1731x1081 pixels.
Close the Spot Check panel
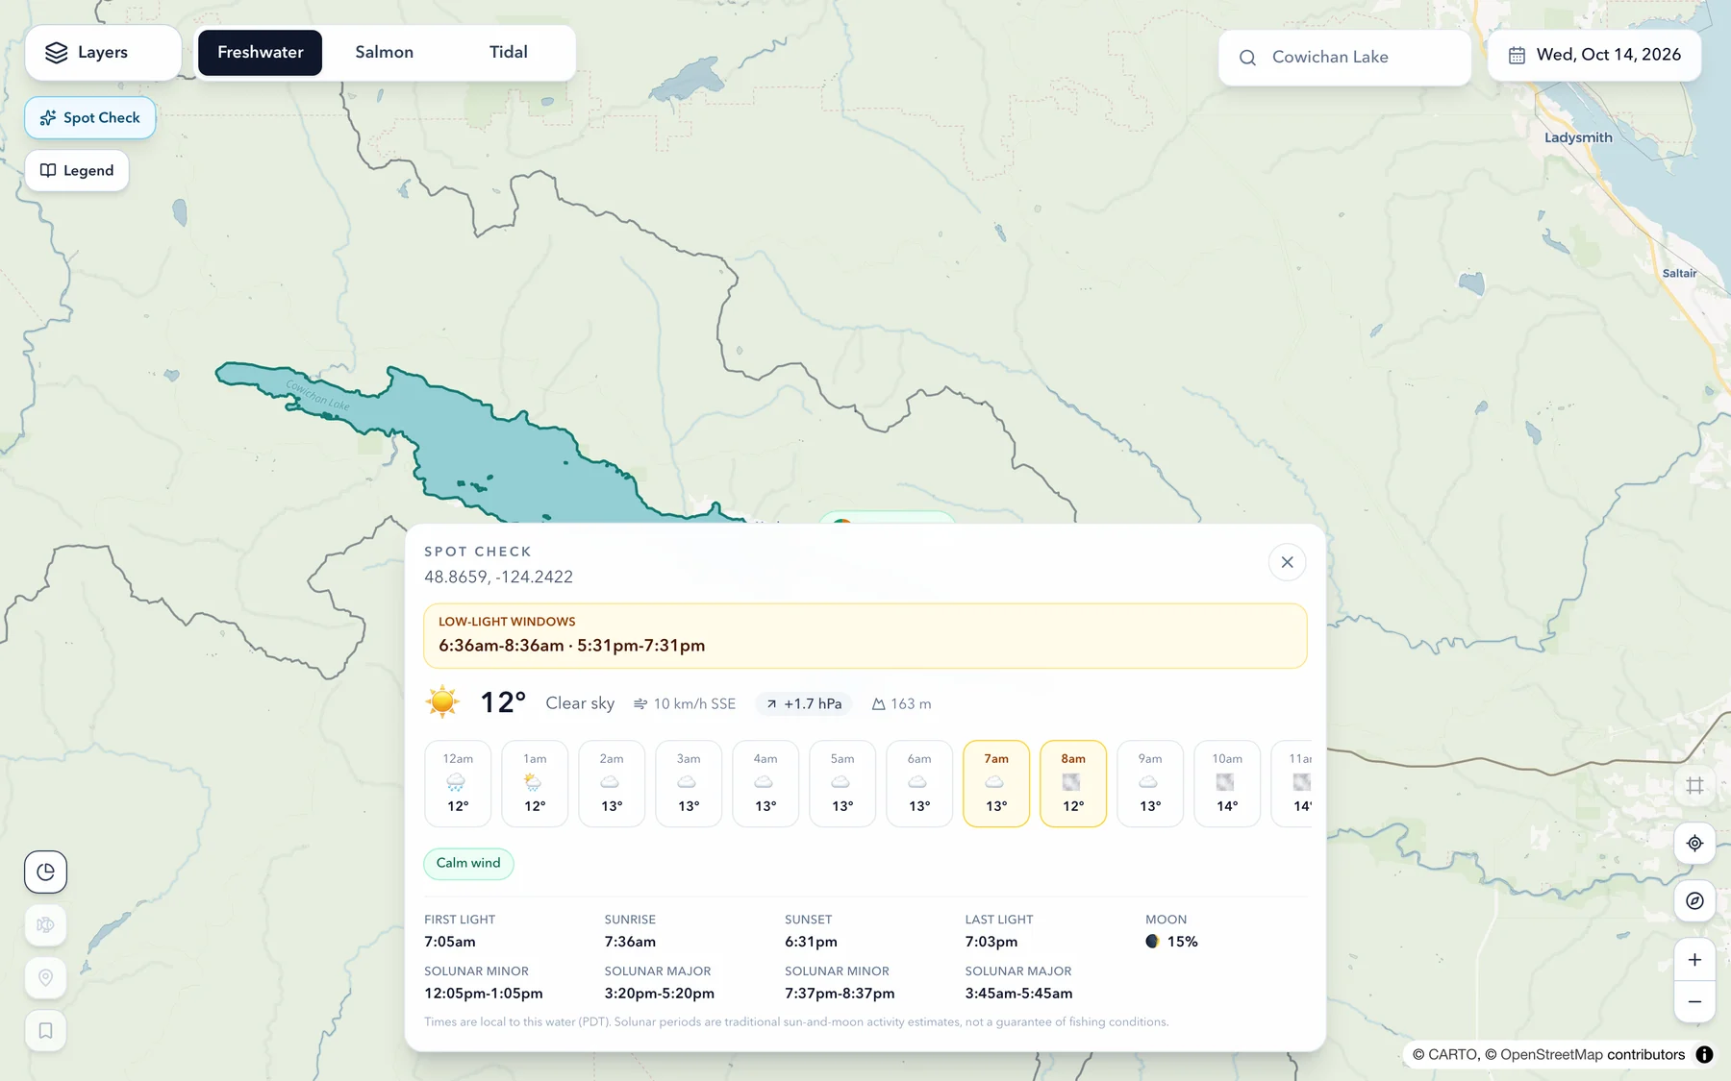point(1287,562)
